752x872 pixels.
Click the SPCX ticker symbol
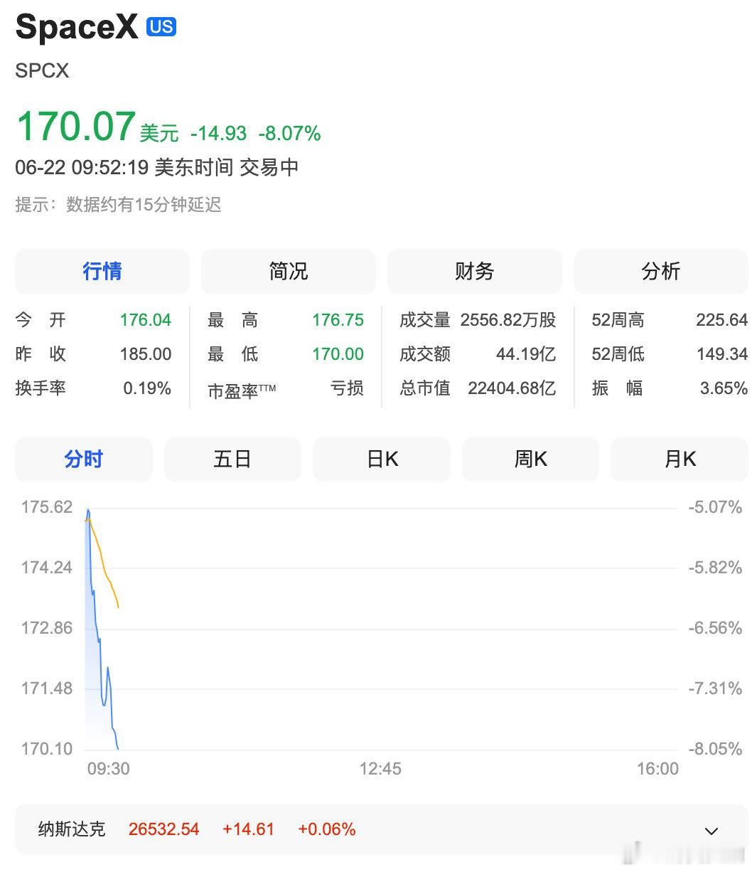[42, 71]
